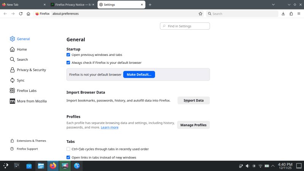The width and height of the screenshot is (304, 171).
Task: Open Privacy & Security settings
Action: point(28,70)
